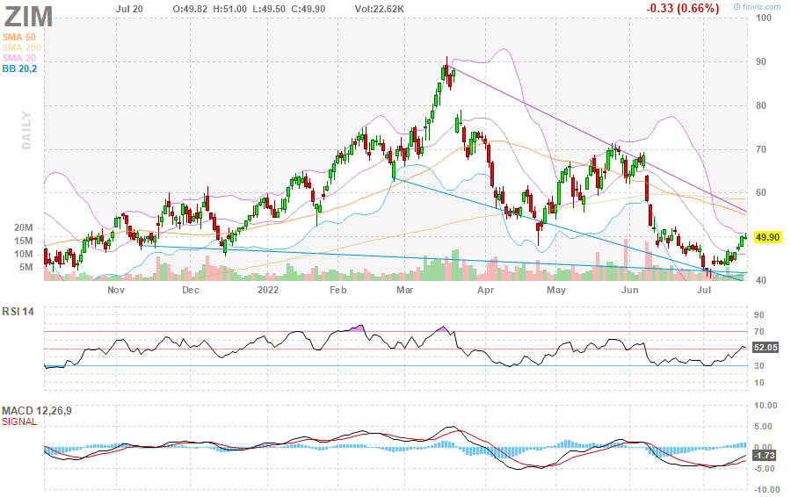Screen dimensions: 791x497
Task: Select the SMA 20 legend label
Action: coord(19,59)
